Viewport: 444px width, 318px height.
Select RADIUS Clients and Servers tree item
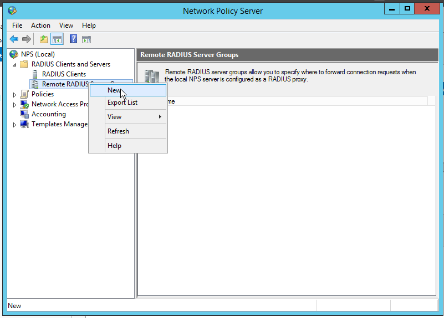pos(71,64)
